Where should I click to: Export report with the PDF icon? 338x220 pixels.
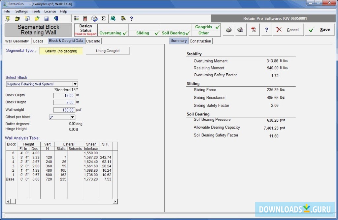pos(254,30)
